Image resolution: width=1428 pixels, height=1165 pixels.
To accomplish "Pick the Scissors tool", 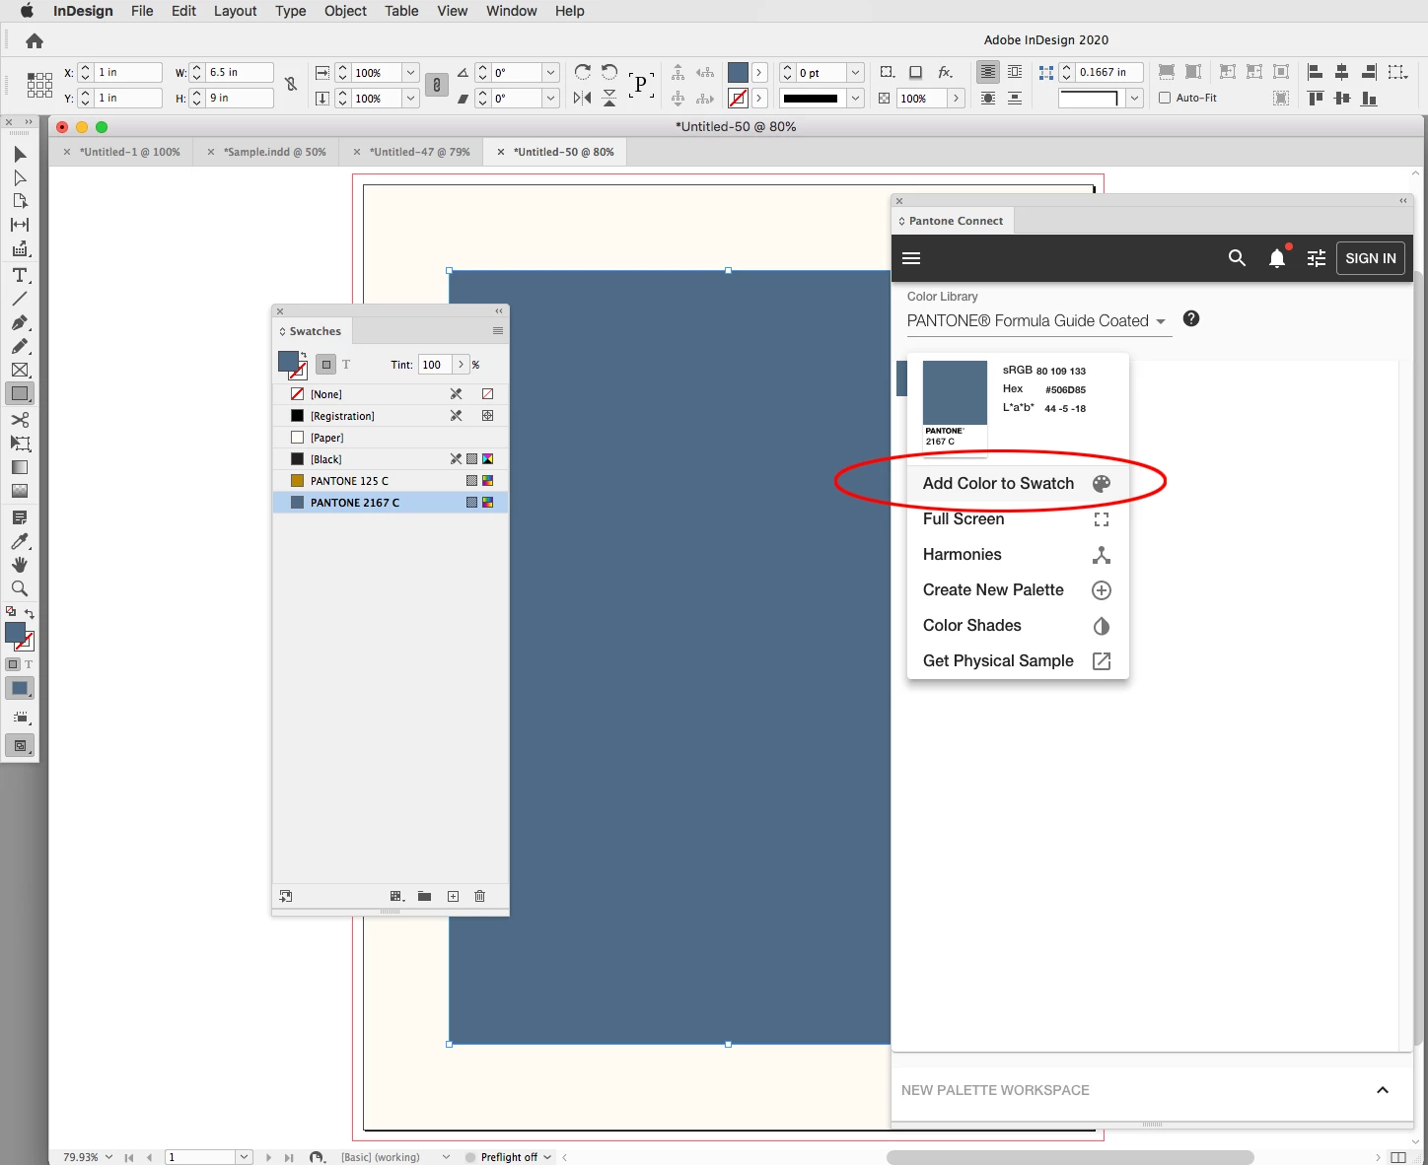I will [20, 420].
